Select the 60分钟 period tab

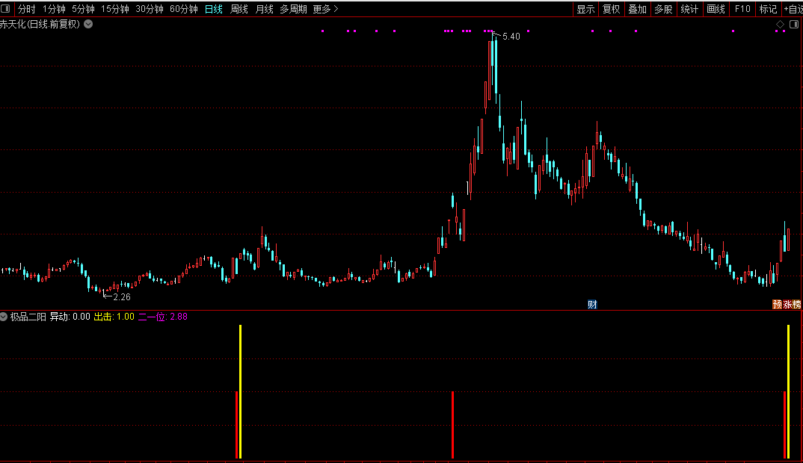[x=184, y=9]
